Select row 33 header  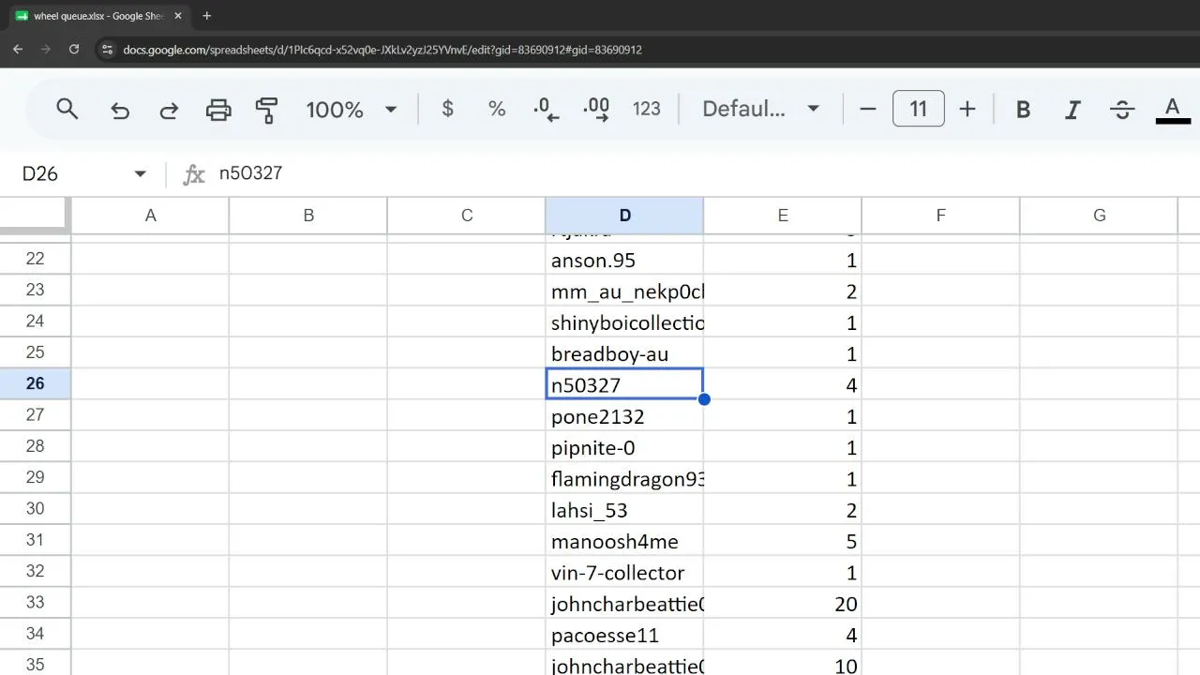point(35,603)
